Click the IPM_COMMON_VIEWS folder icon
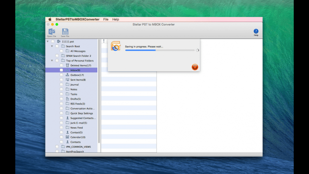 [x=63, y=146]
